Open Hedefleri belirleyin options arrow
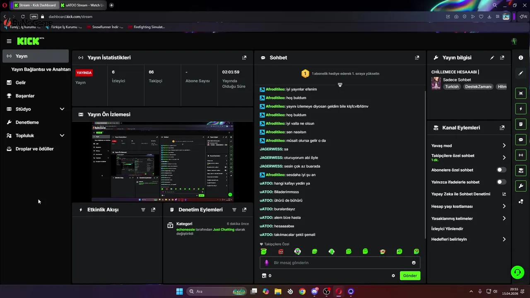The image size is (530, 298). (x=504, y=239)
